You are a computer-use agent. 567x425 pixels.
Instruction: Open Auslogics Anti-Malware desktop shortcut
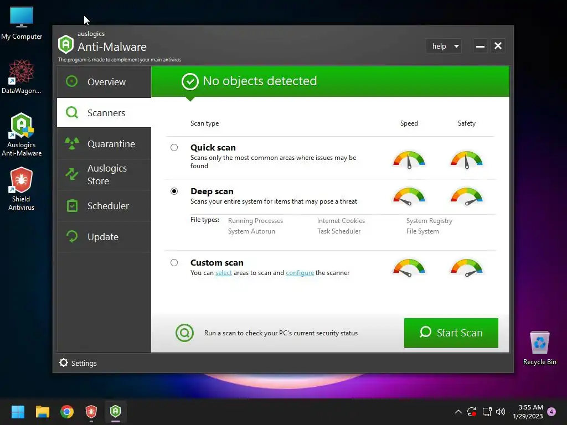(22, 134)
